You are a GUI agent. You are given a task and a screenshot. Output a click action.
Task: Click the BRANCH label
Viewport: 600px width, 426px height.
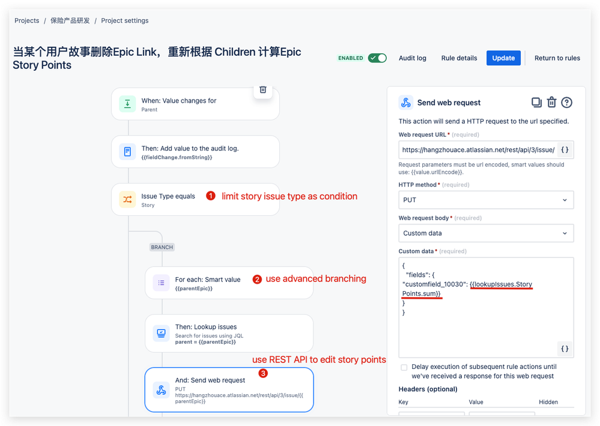click(x=162, y=247)
